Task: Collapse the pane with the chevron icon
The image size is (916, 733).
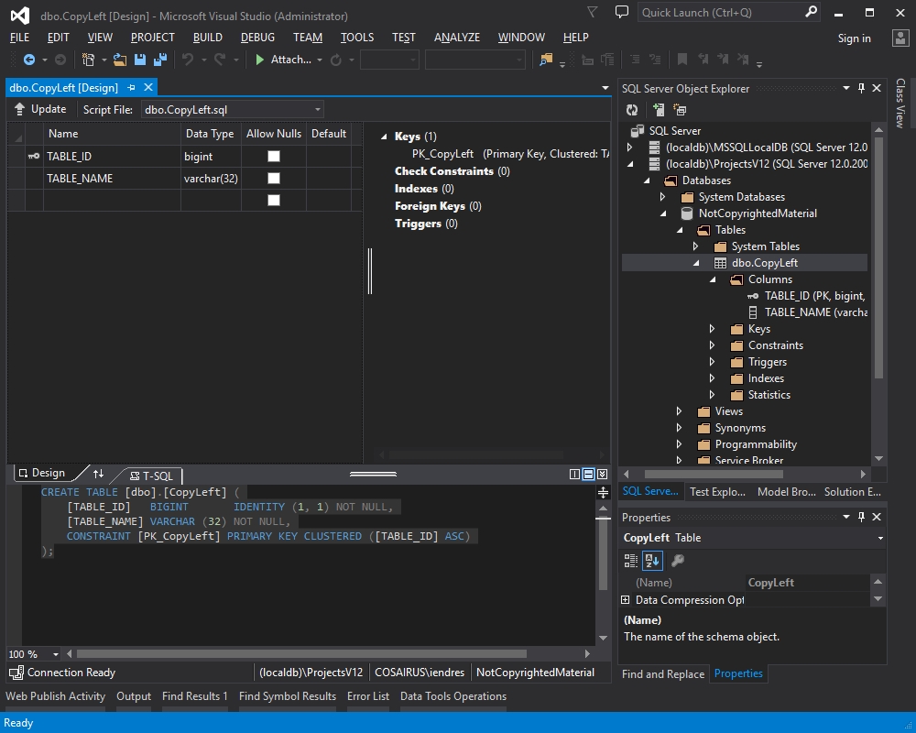Action: (603, 474)
